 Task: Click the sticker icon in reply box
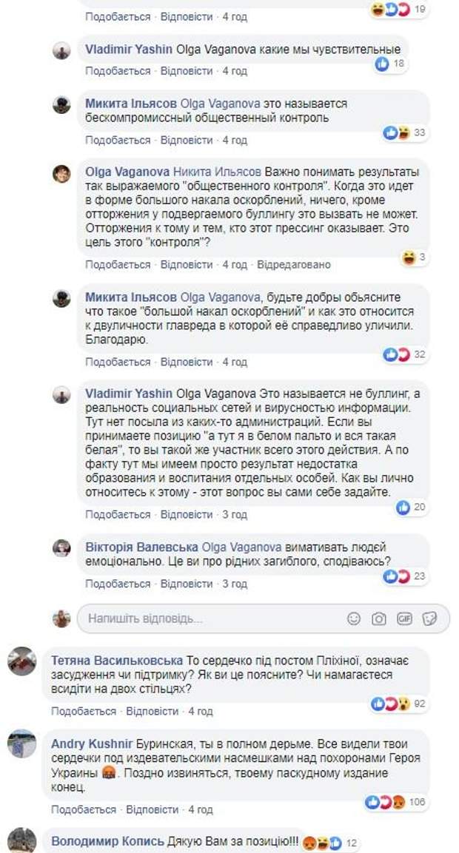429,618
